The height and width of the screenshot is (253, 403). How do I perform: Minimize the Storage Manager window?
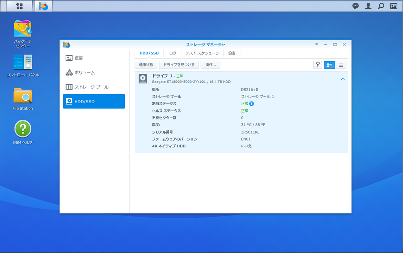pos(325,45)
